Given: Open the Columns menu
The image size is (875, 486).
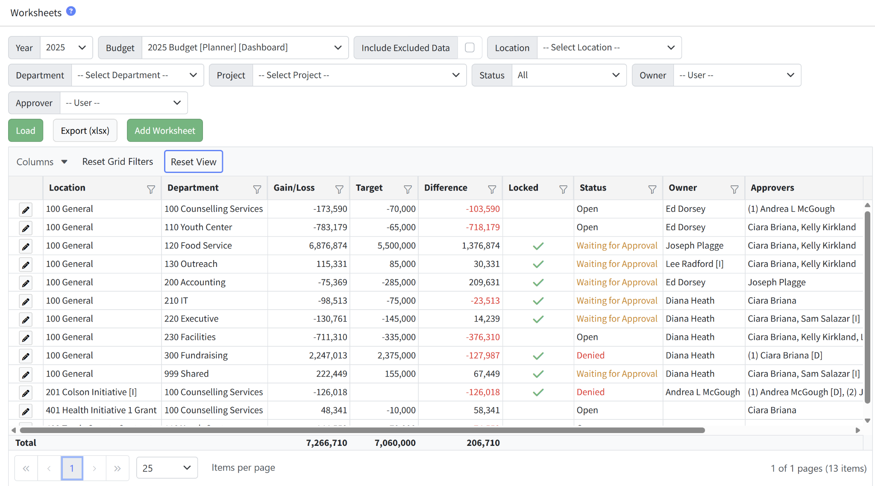Looking at the screenshot, I should [42, 162].
